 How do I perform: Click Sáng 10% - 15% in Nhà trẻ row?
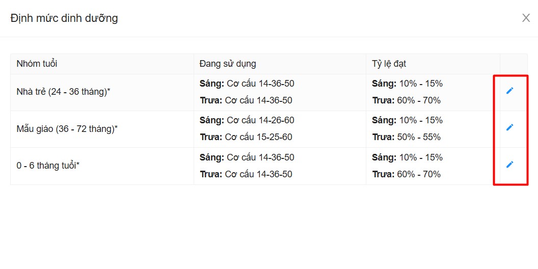pos(407,84)
